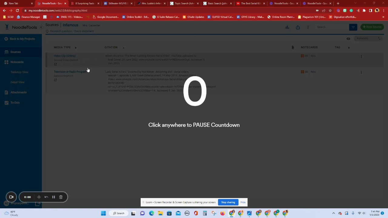Collapse the NoodleTools sidebar with the chevron
The width and height of the screenshot is (388, 218).
point(41,27)
